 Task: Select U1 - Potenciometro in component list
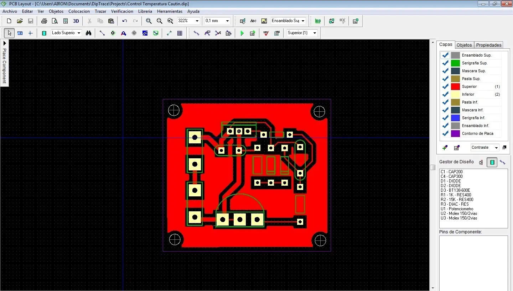457,209
